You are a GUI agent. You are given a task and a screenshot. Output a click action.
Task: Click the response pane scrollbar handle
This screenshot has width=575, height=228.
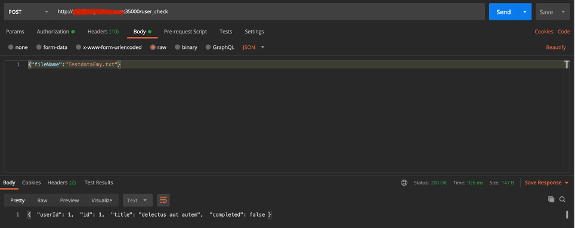(x=567, y=214)
